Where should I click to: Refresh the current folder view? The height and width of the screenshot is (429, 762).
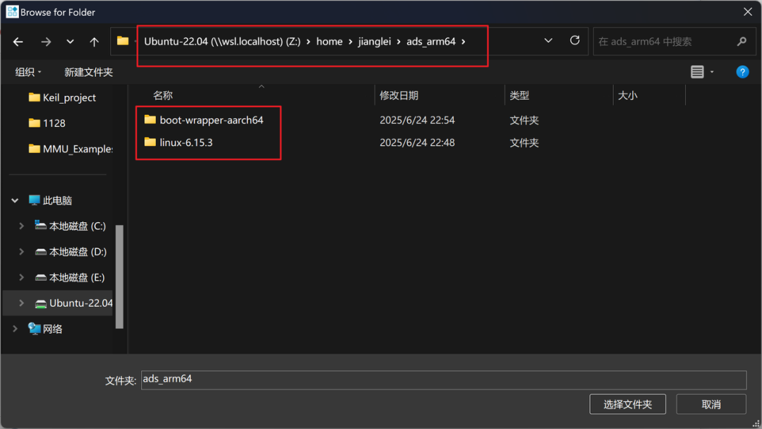click(574, 41)
